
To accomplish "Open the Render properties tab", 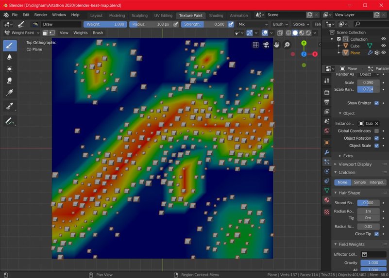I will pyautogui.click(x=327, y=92).
